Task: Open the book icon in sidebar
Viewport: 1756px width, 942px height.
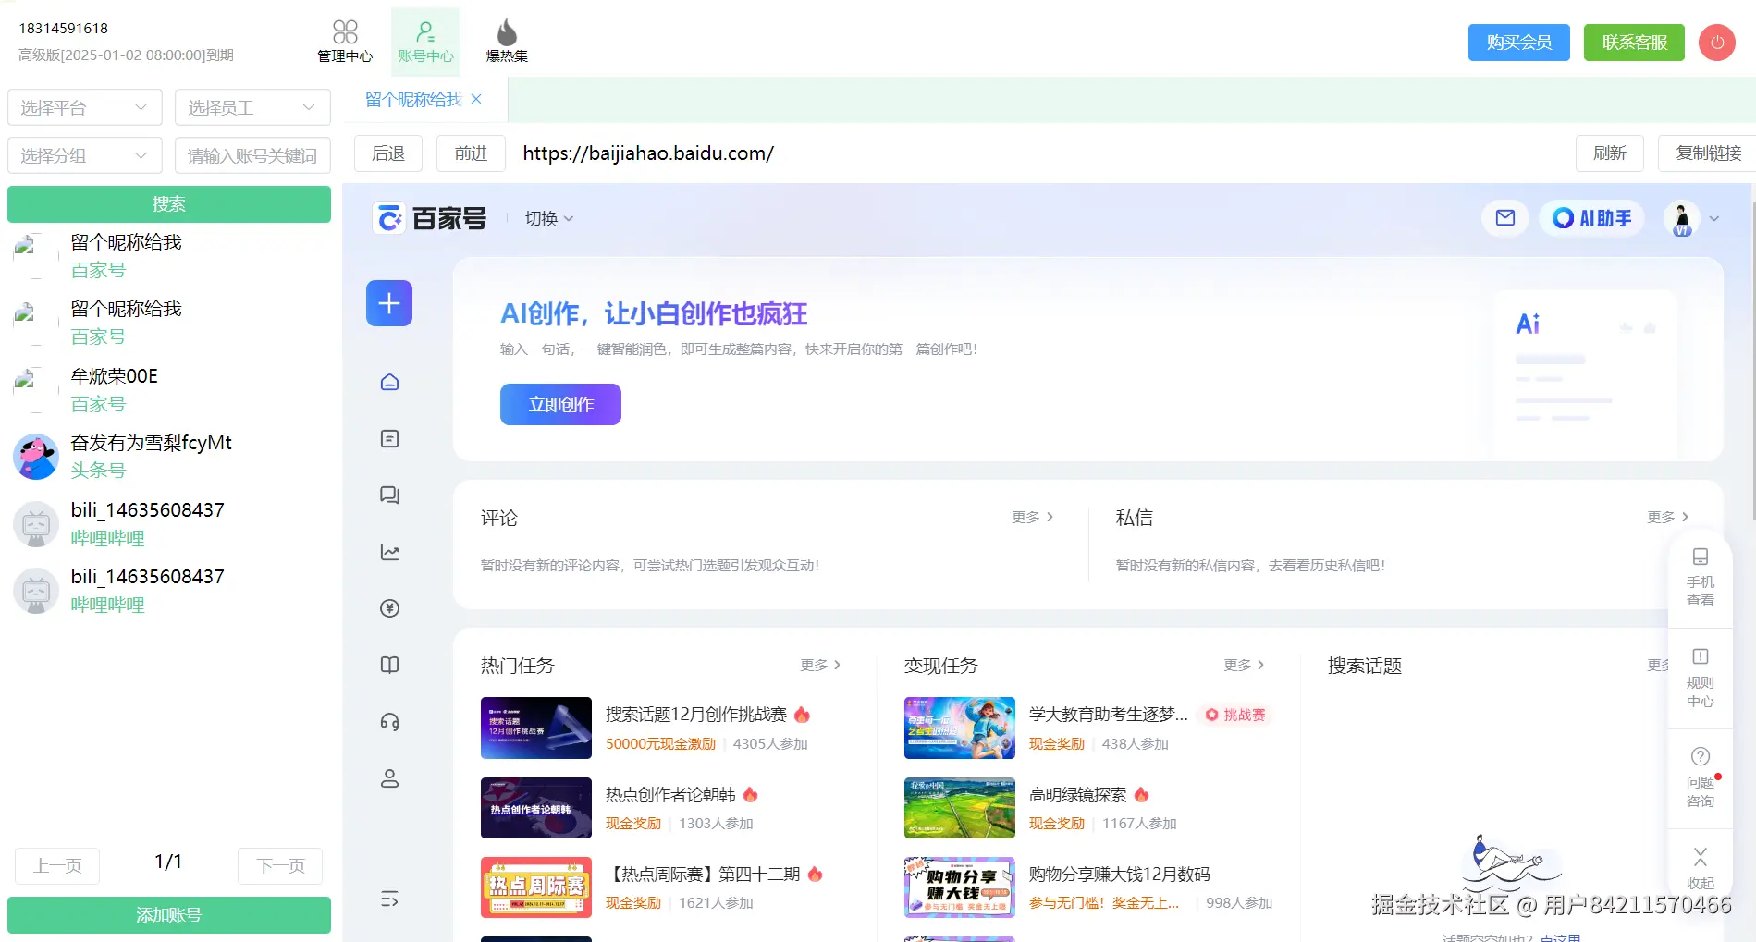Action: tap(390, 665)
